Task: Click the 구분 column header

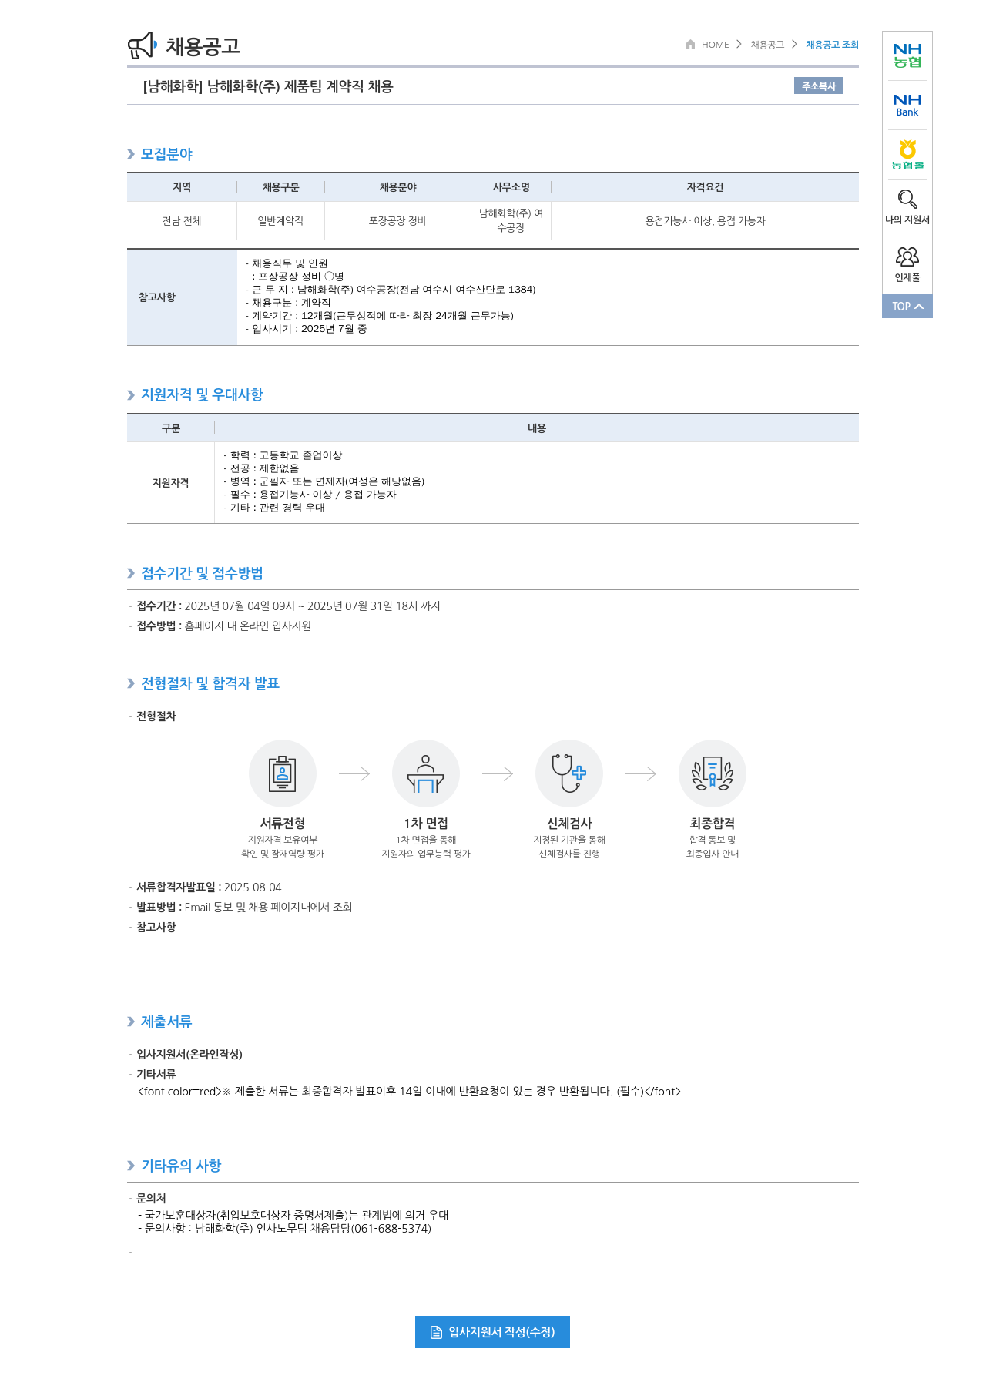Action: coord(171,428)
